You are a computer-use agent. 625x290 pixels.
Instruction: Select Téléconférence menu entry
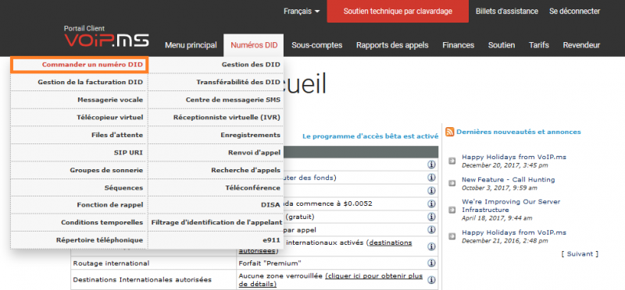click(x=216, y=187)
